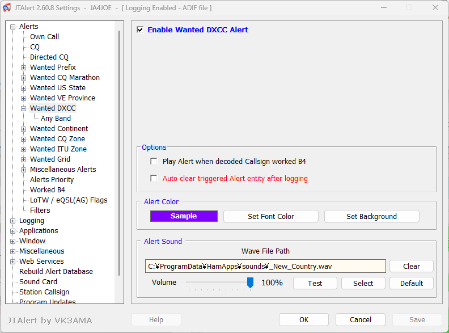Collapse the Alerts tree node

pyautogui.click(x=12, y=27)
